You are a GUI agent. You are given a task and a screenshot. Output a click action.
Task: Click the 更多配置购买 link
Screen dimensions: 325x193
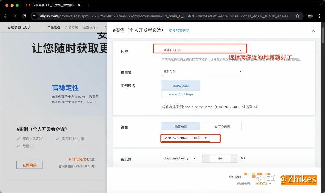pyautogui.click(x=179, y=30)
